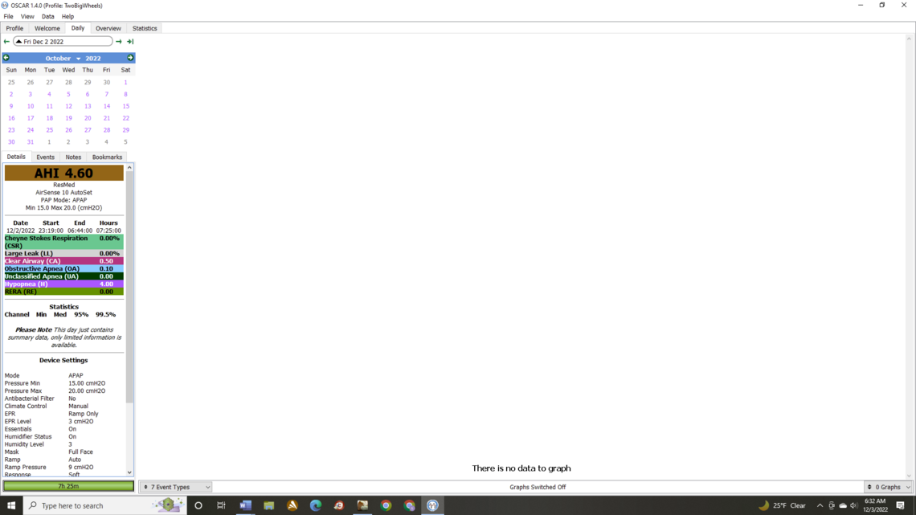Expand the October month dropdown in calendar

[63, 59]
